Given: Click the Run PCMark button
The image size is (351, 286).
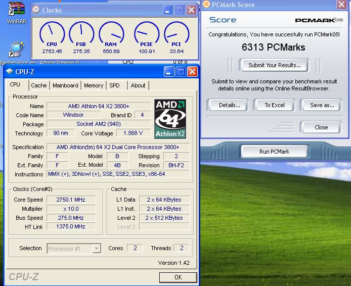Looking at the screenshot, I should point(274,152).
